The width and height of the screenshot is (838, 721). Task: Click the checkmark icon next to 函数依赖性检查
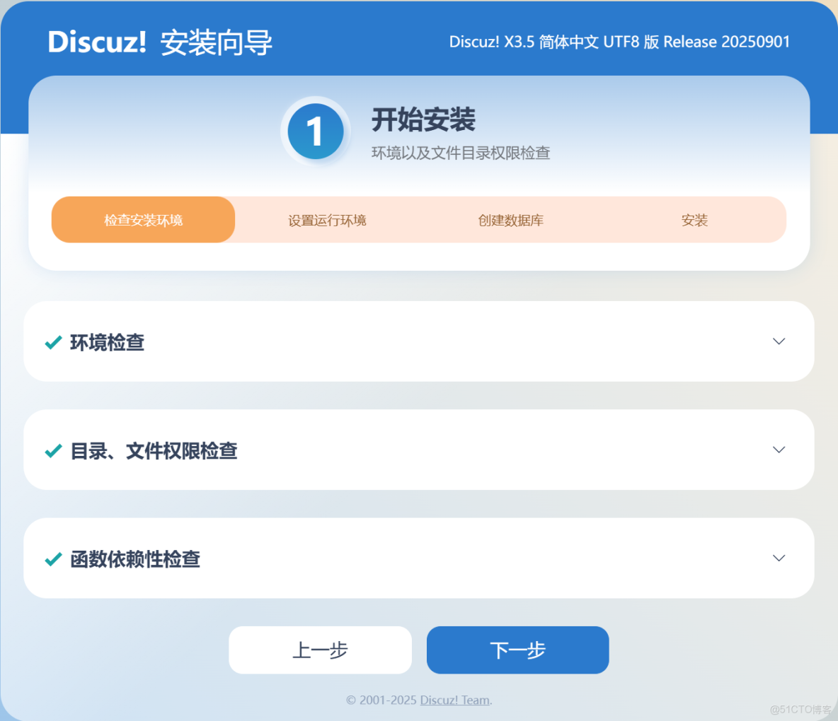(x=53, y=558)
